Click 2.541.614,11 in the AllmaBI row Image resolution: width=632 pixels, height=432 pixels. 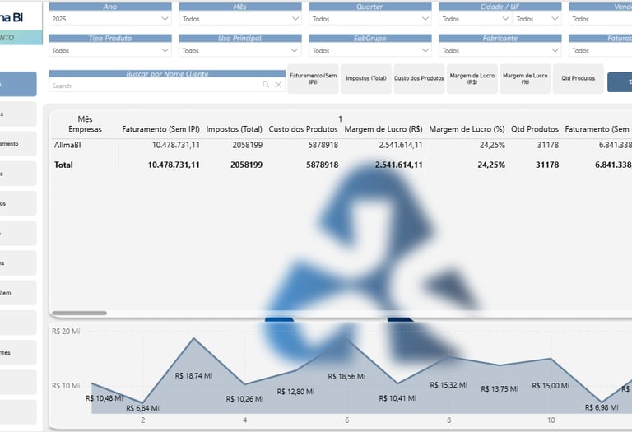pyautogui.click(x=401, y=145)
